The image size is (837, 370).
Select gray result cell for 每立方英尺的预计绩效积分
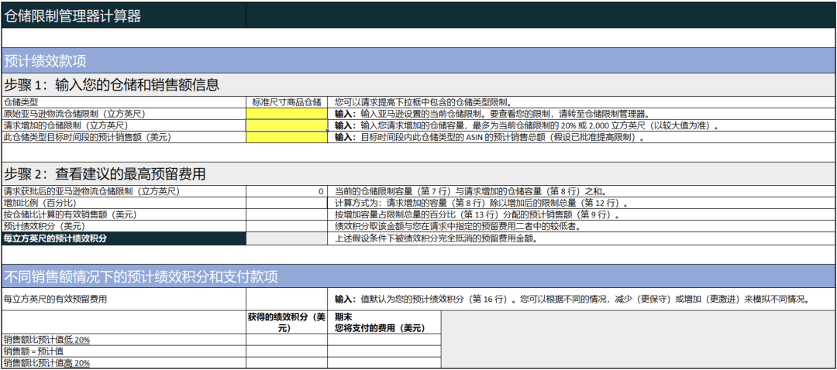tap(287, 238)
